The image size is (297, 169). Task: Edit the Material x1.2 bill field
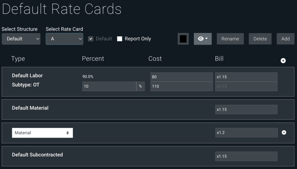(x=246, y=133)
